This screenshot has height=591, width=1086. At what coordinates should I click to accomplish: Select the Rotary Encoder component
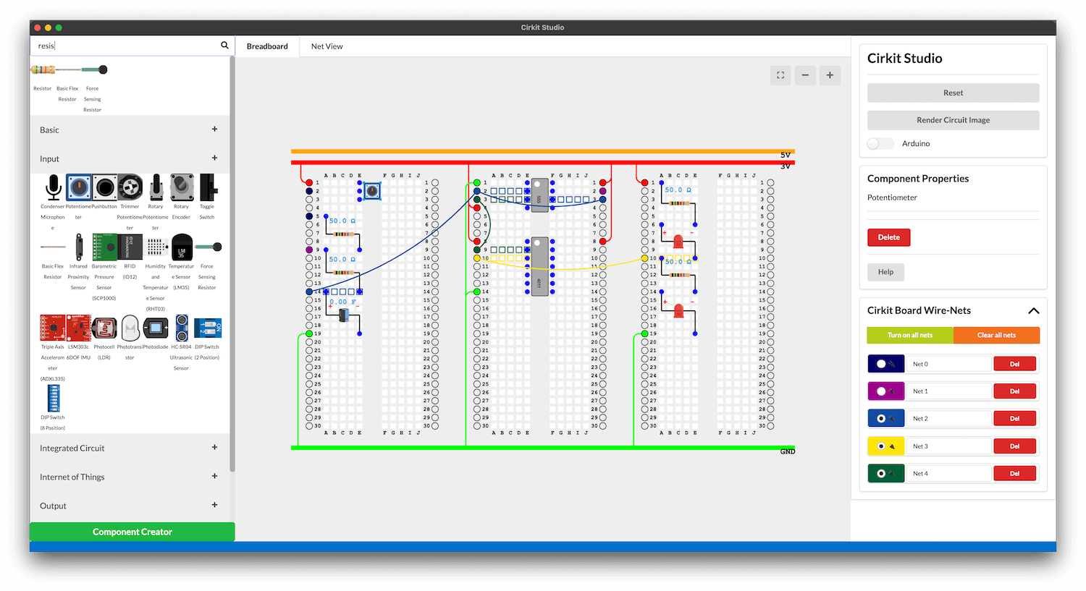(182, 187)
